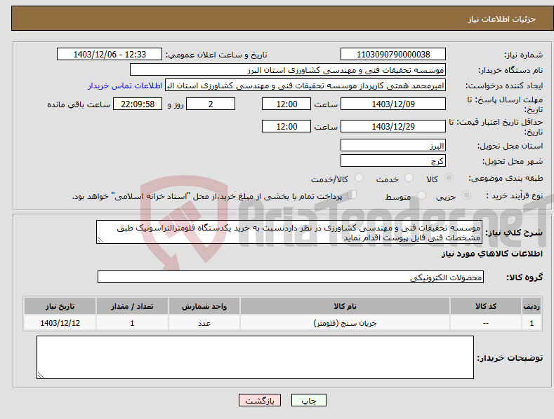Image resolution: width=554 pixels, height=419 pixels.
Task: Click the buyer notes text area
Action: pos(255,357)
